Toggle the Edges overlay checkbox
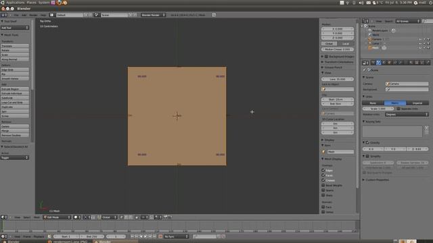The width and height of the screenshot is (433, 243). point(323,170)
